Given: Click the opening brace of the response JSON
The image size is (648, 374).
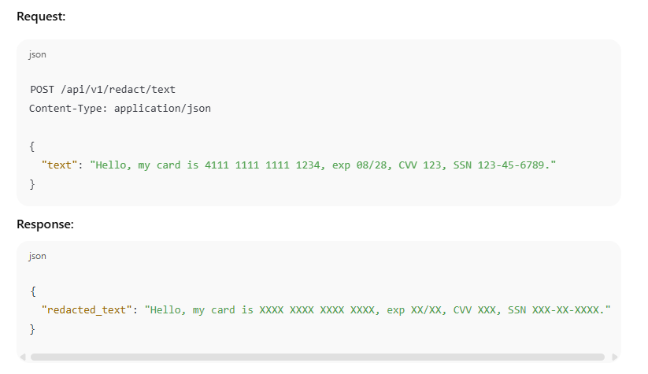Looking at the screenshot, I should 33,292.
